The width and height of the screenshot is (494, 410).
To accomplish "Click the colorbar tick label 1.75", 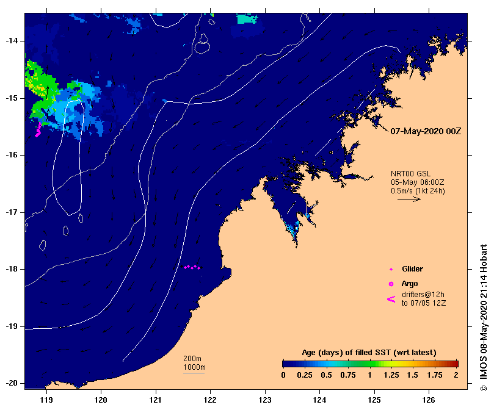I will (x=434, y=375).
